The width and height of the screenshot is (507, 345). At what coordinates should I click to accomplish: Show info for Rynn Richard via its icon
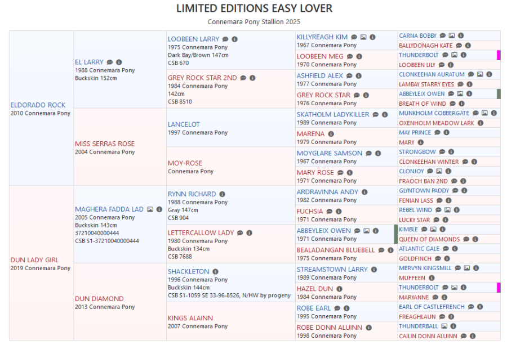tap(223, 194)
